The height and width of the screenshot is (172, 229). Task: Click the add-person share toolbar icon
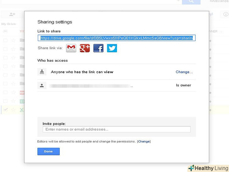point(12,14)
